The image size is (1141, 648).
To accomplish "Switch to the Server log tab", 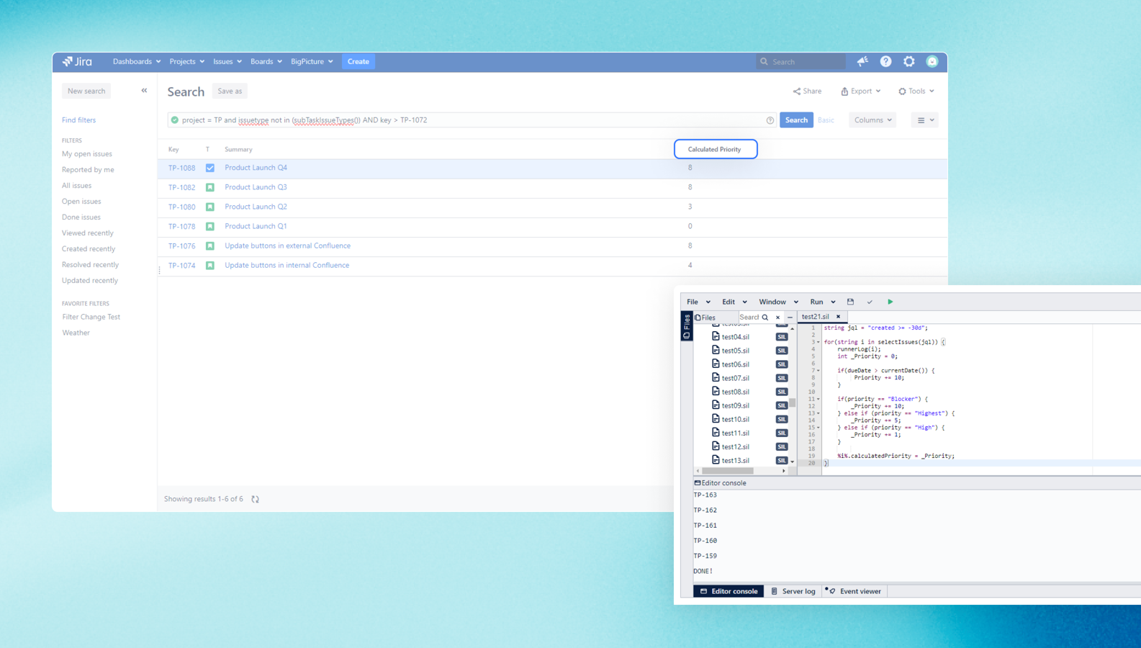I will pos(793,591).
